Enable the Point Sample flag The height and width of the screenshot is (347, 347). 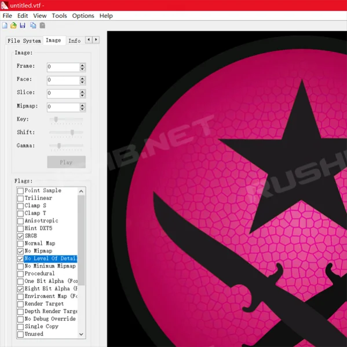tap(20, 191)
